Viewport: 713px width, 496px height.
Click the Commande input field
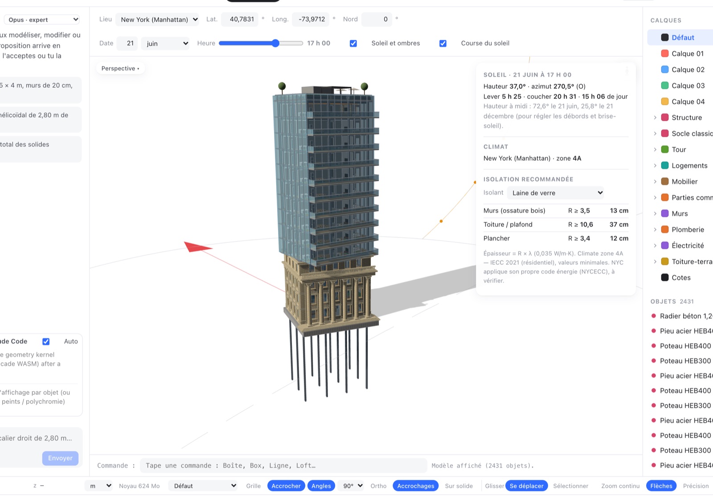coord(283,465)
